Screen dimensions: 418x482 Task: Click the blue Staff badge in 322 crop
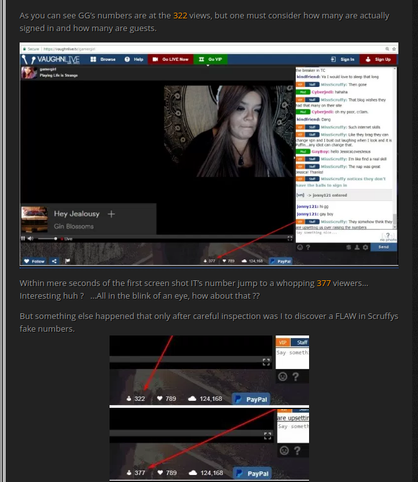point(300,342)
